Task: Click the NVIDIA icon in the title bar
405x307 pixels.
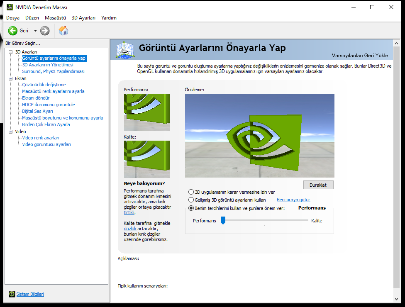Action: 10,7
